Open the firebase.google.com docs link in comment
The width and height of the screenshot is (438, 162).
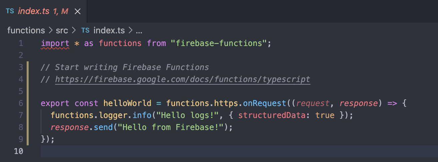click(183, 79)
